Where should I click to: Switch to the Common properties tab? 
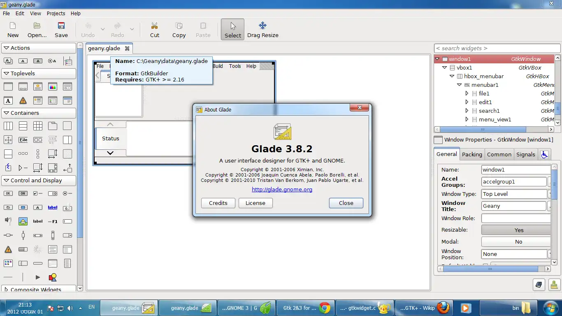[499, 154]
